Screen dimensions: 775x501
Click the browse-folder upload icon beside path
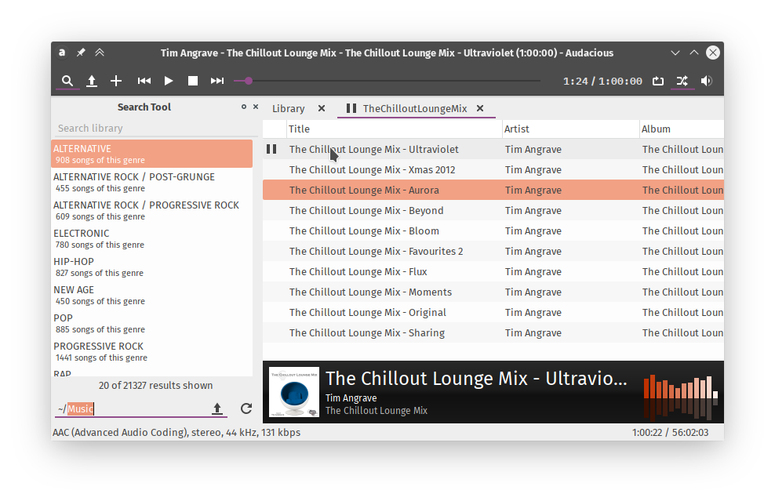click(217, 408)
